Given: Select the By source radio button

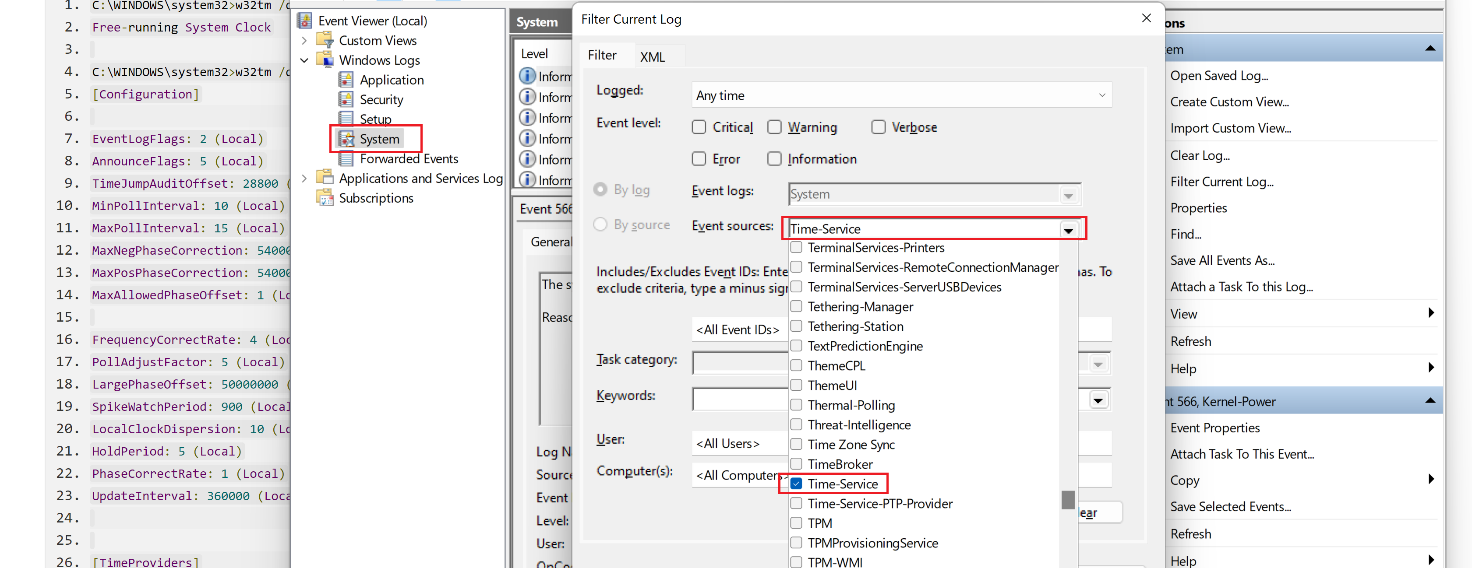Looking at the screenshot, I should click(x=600, y=224).
